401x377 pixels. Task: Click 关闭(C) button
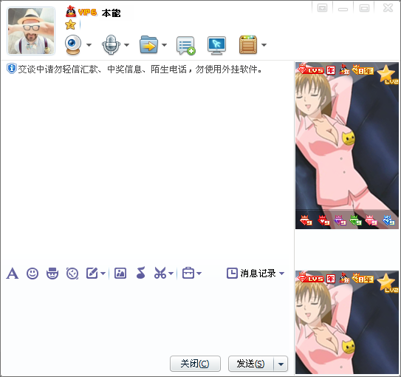tap(195, 364)
